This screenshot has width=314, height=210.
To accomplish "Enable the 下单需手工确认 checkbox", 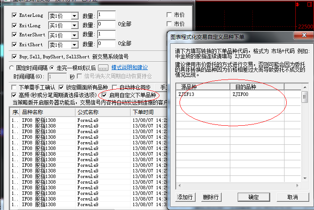I will tap(14, 87).
